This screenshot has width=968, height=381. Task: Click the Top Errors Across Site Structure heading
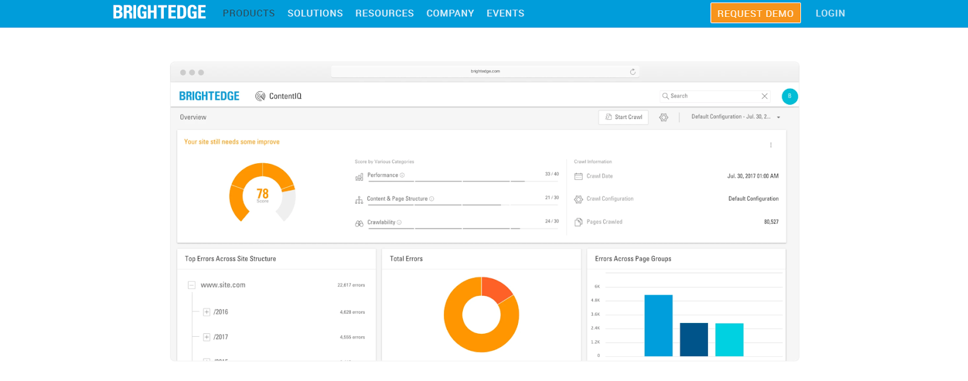tap(231, 258)
